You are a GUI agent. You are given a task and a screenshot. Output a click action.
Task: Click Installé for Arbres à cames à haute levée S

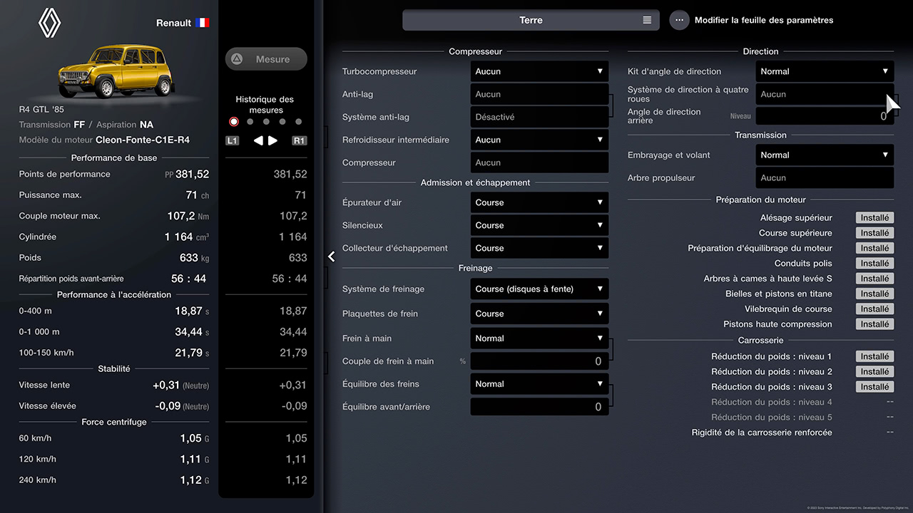click(874, 279)
